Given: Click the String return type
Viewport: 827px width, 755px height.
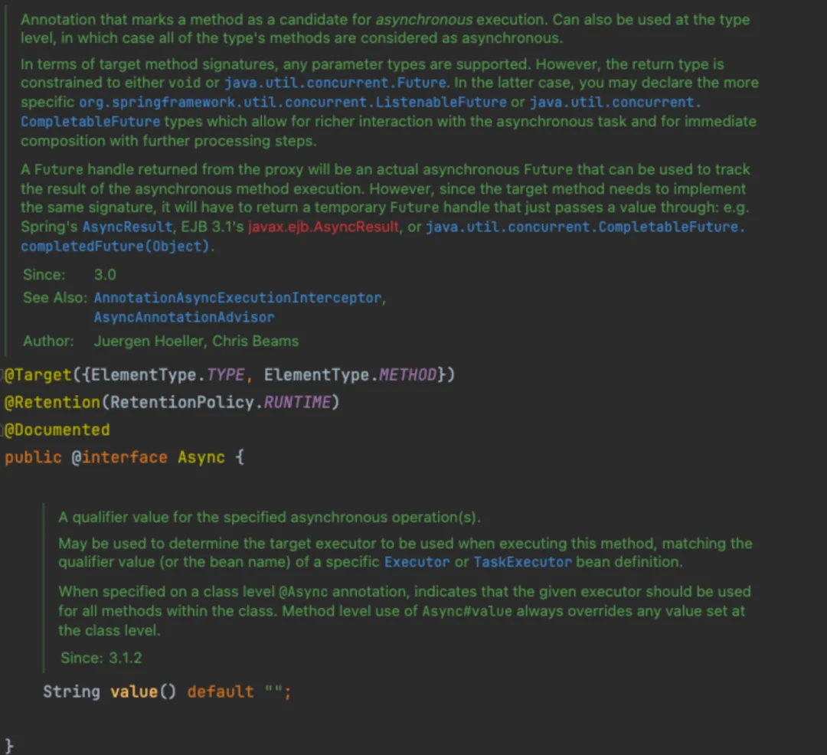Looking at the screenshot, I should 71,691.
